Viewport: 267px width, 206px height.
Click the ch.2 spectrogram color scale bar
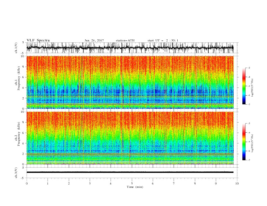(x=244, y=142)
